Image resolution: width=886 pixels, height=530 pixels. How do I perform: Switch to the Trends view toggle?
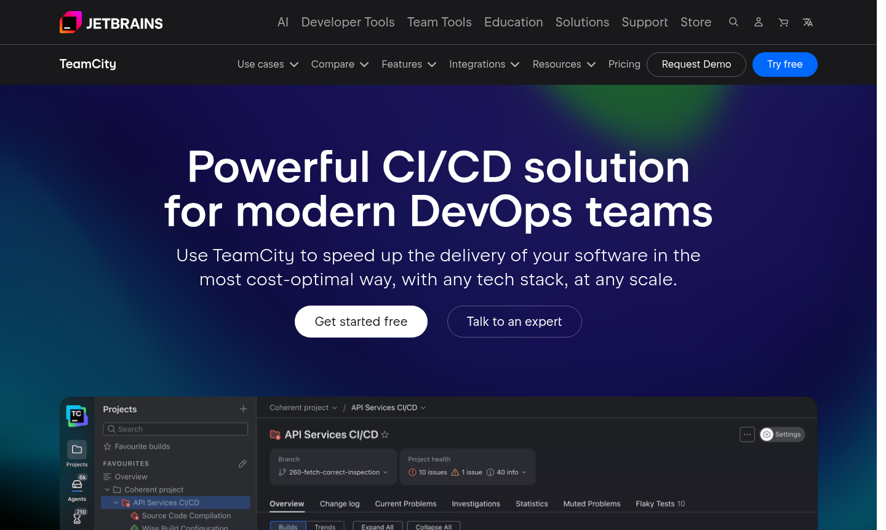pyautogui.click(x=325, y=527)
